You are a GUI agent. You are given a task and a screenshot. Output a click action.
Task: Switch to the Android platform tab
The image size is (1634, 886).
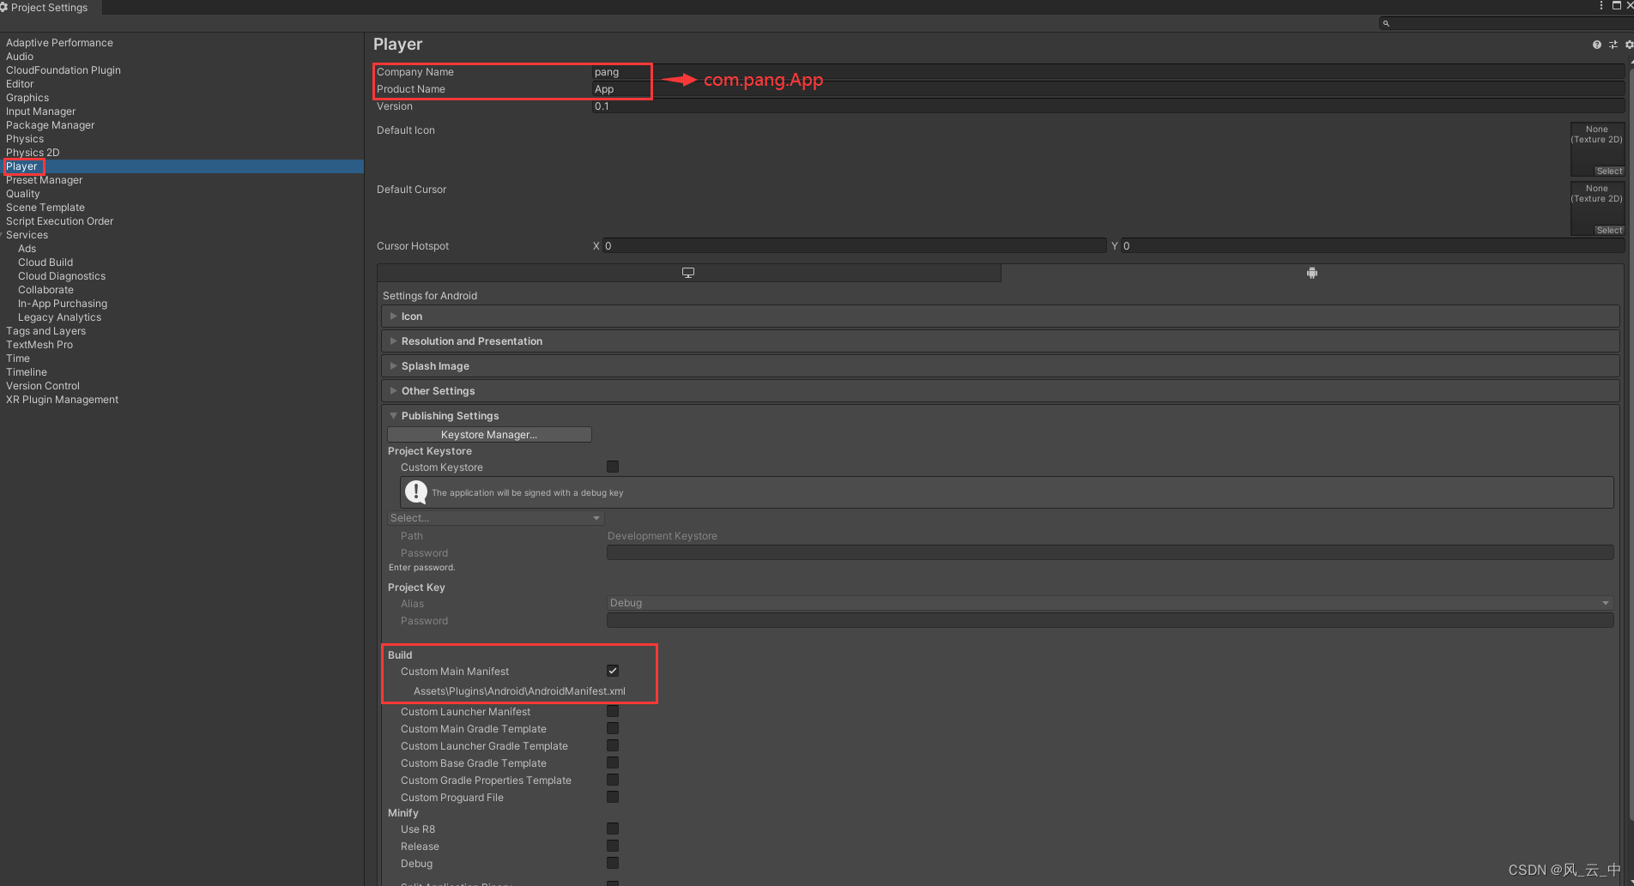1311,272
